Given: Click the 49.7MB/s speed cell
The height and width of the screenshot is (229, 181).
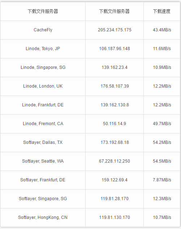Looking at the screenshot, I should click(162, 124).
